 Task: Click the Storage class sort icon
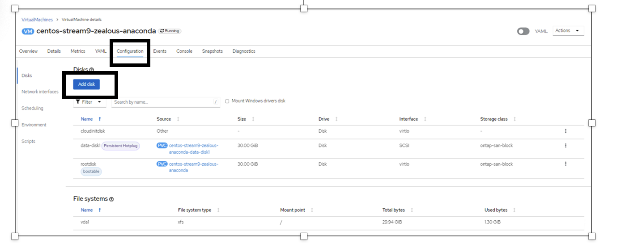click(515, 119)
